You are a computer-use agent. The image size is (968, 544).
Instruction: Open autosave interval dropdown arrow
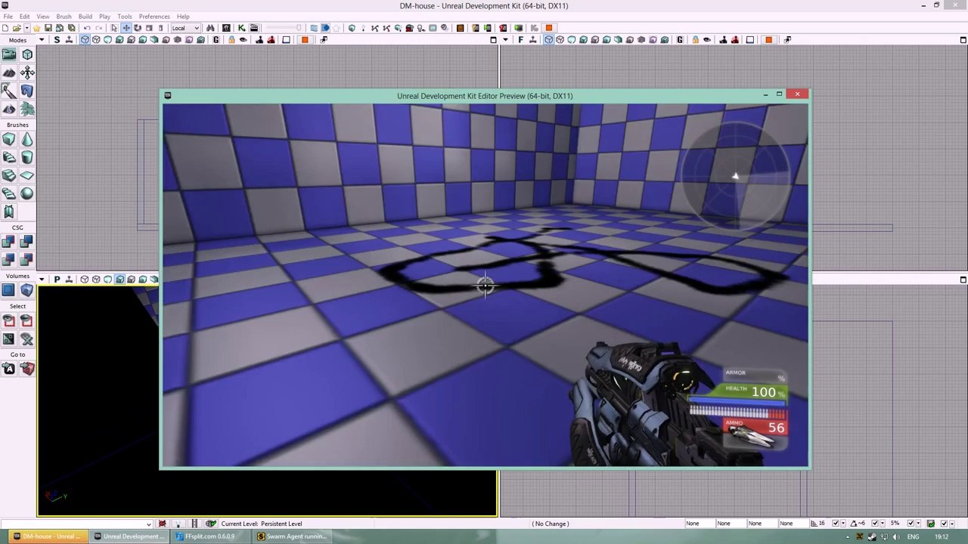(952, 524)
